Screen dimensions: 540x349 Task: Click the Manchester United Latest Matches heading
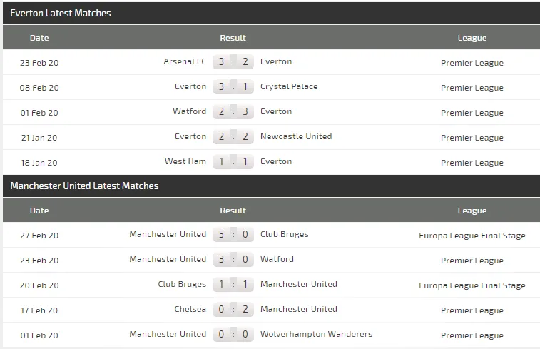pyautogui.click(x=84, y=186)
